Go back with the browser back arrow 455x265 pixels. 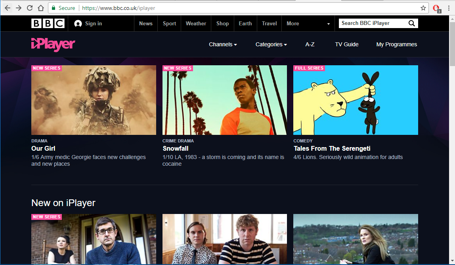[x=8, y=8]
